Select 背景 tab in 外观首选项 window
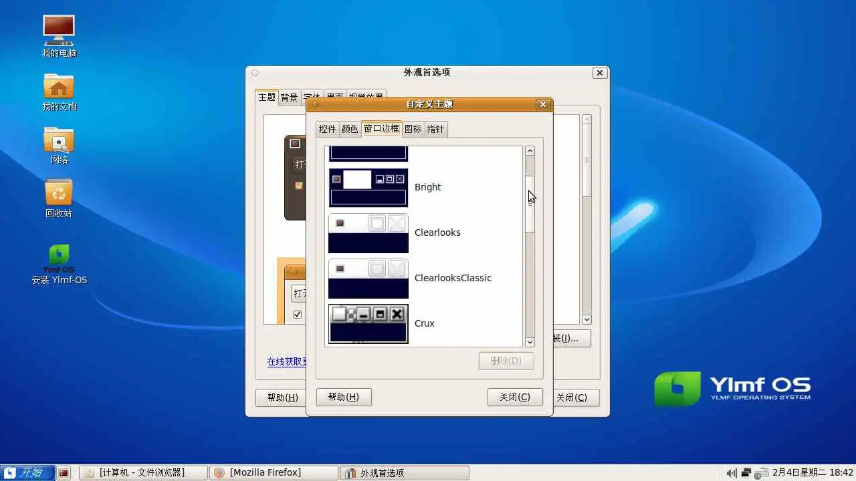This screenshot has width=856, height=481. (289, 98)
